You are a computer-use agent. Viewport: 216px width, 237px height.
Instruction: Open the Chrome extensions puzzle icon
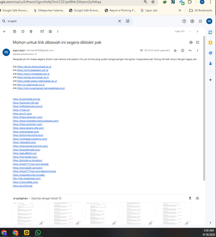coord(189,2)
